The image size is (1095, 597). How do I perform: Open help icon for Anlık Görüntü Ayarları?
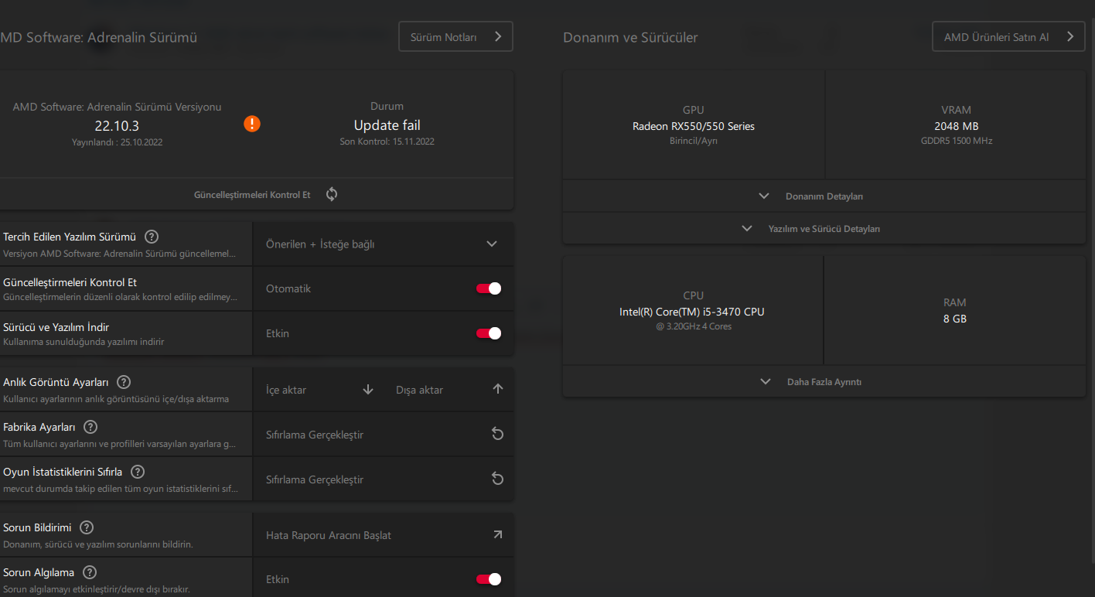click(124, 382)
